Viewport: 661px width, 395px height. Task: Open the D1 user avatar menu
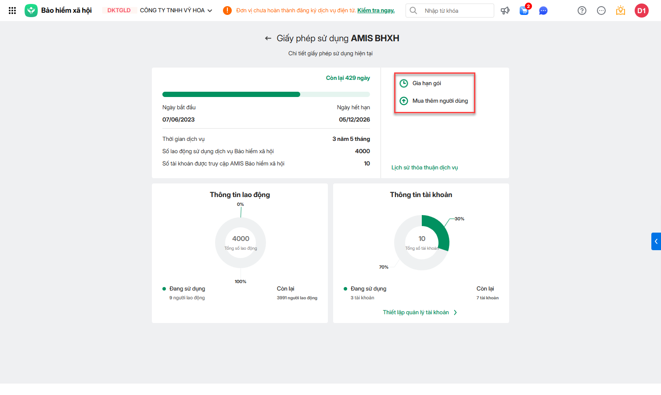641,11
